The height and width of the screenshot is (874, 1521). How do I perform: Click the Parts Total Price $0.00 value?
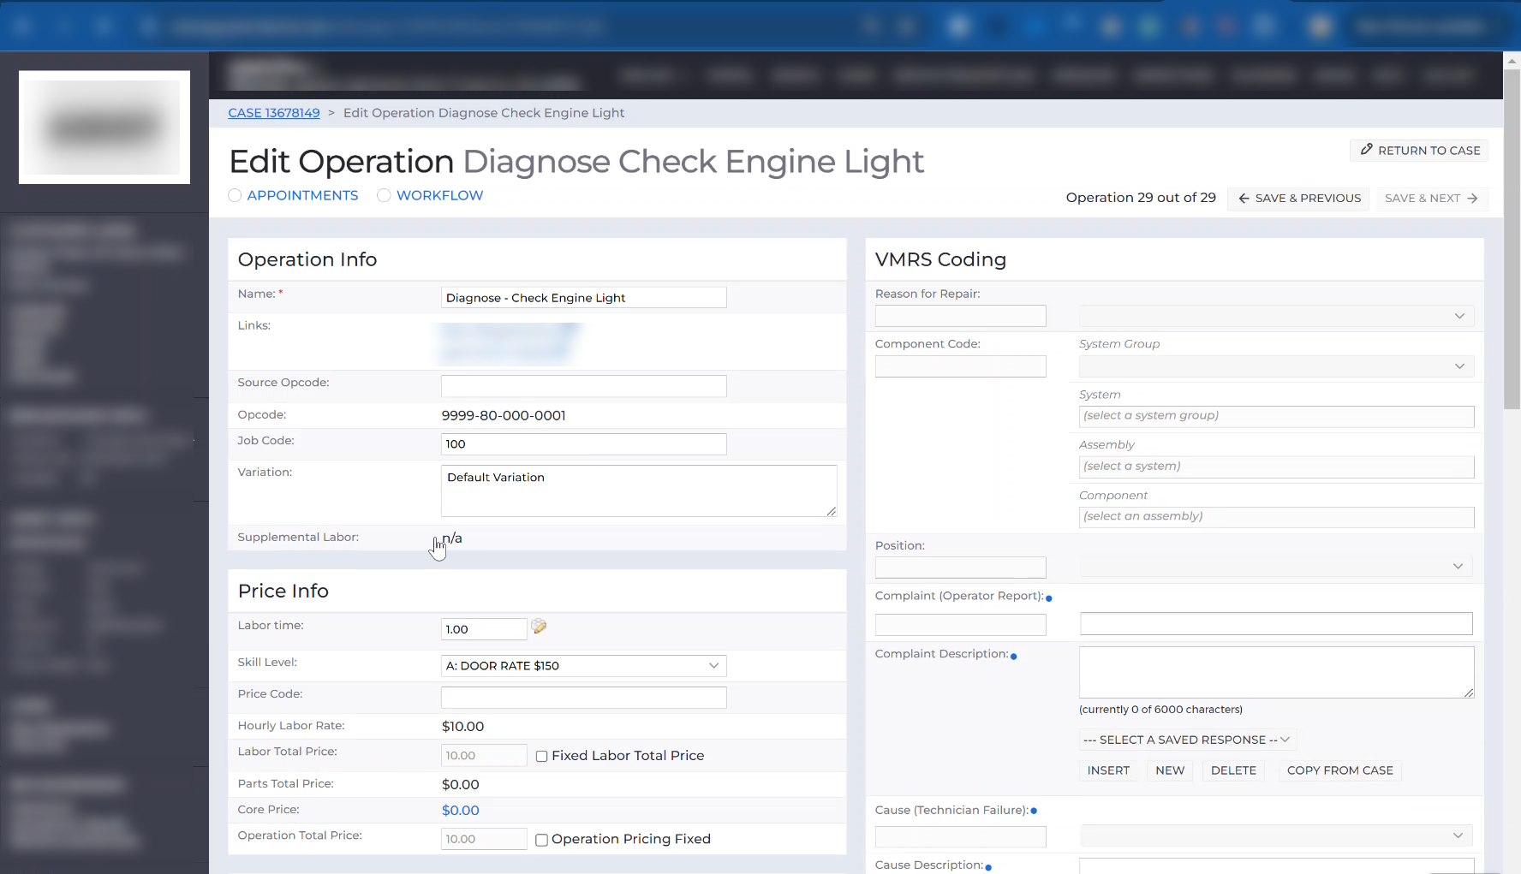[461, 785]
